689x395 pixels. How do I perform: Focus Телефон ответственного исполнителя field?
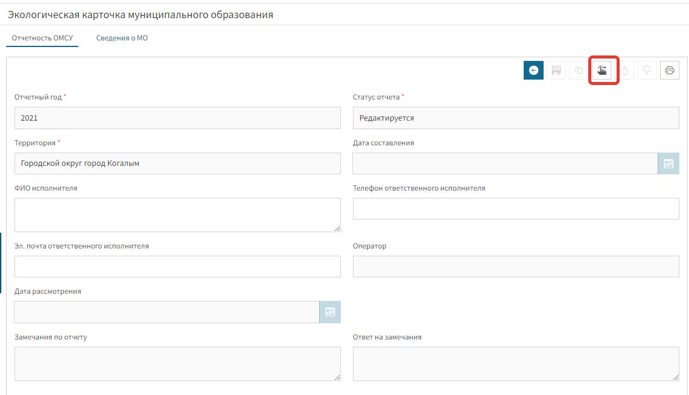click(x=516, y=209)
